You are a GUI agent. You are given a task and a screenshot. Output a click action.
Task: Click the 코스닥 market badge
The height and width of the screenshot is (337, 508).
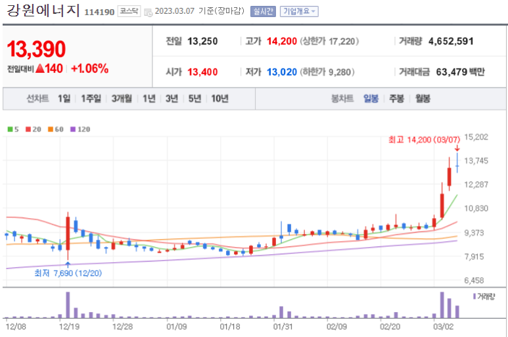[129, 11]
